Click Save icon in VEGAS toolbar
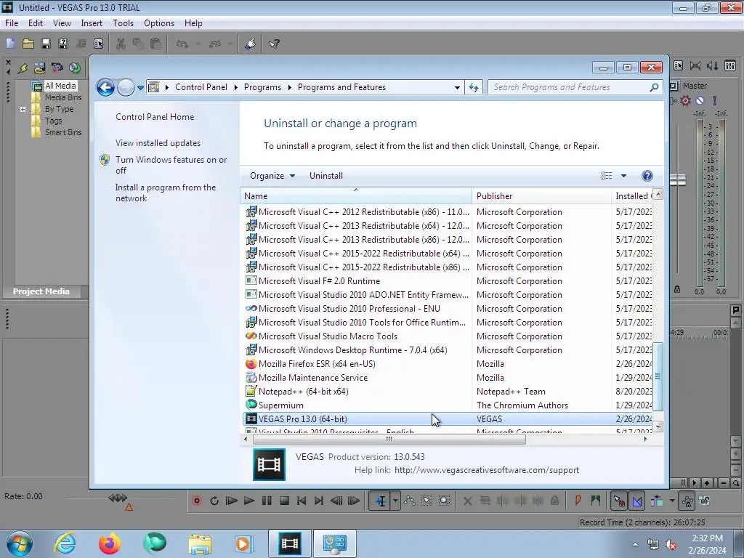 (x=46, y=44)
